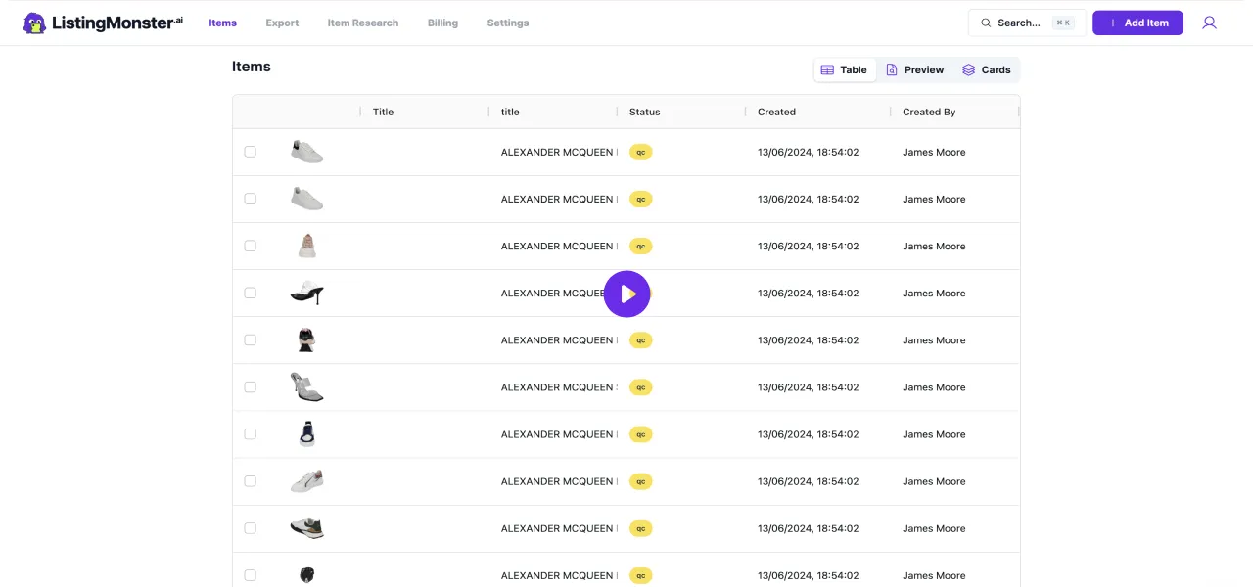Open the Item Research tab

click(x=363, y=23)
